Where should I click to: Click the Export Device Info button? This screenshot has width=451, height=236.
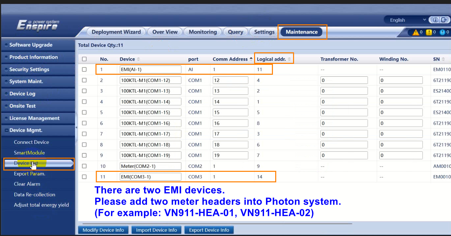click(209, 230)
